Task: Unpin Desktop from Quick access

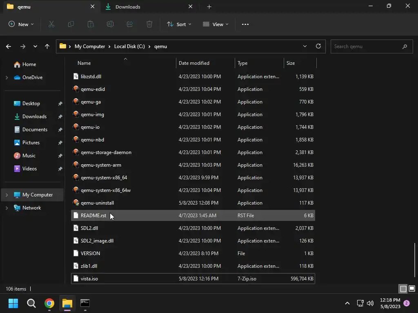Action: (60, 104)
